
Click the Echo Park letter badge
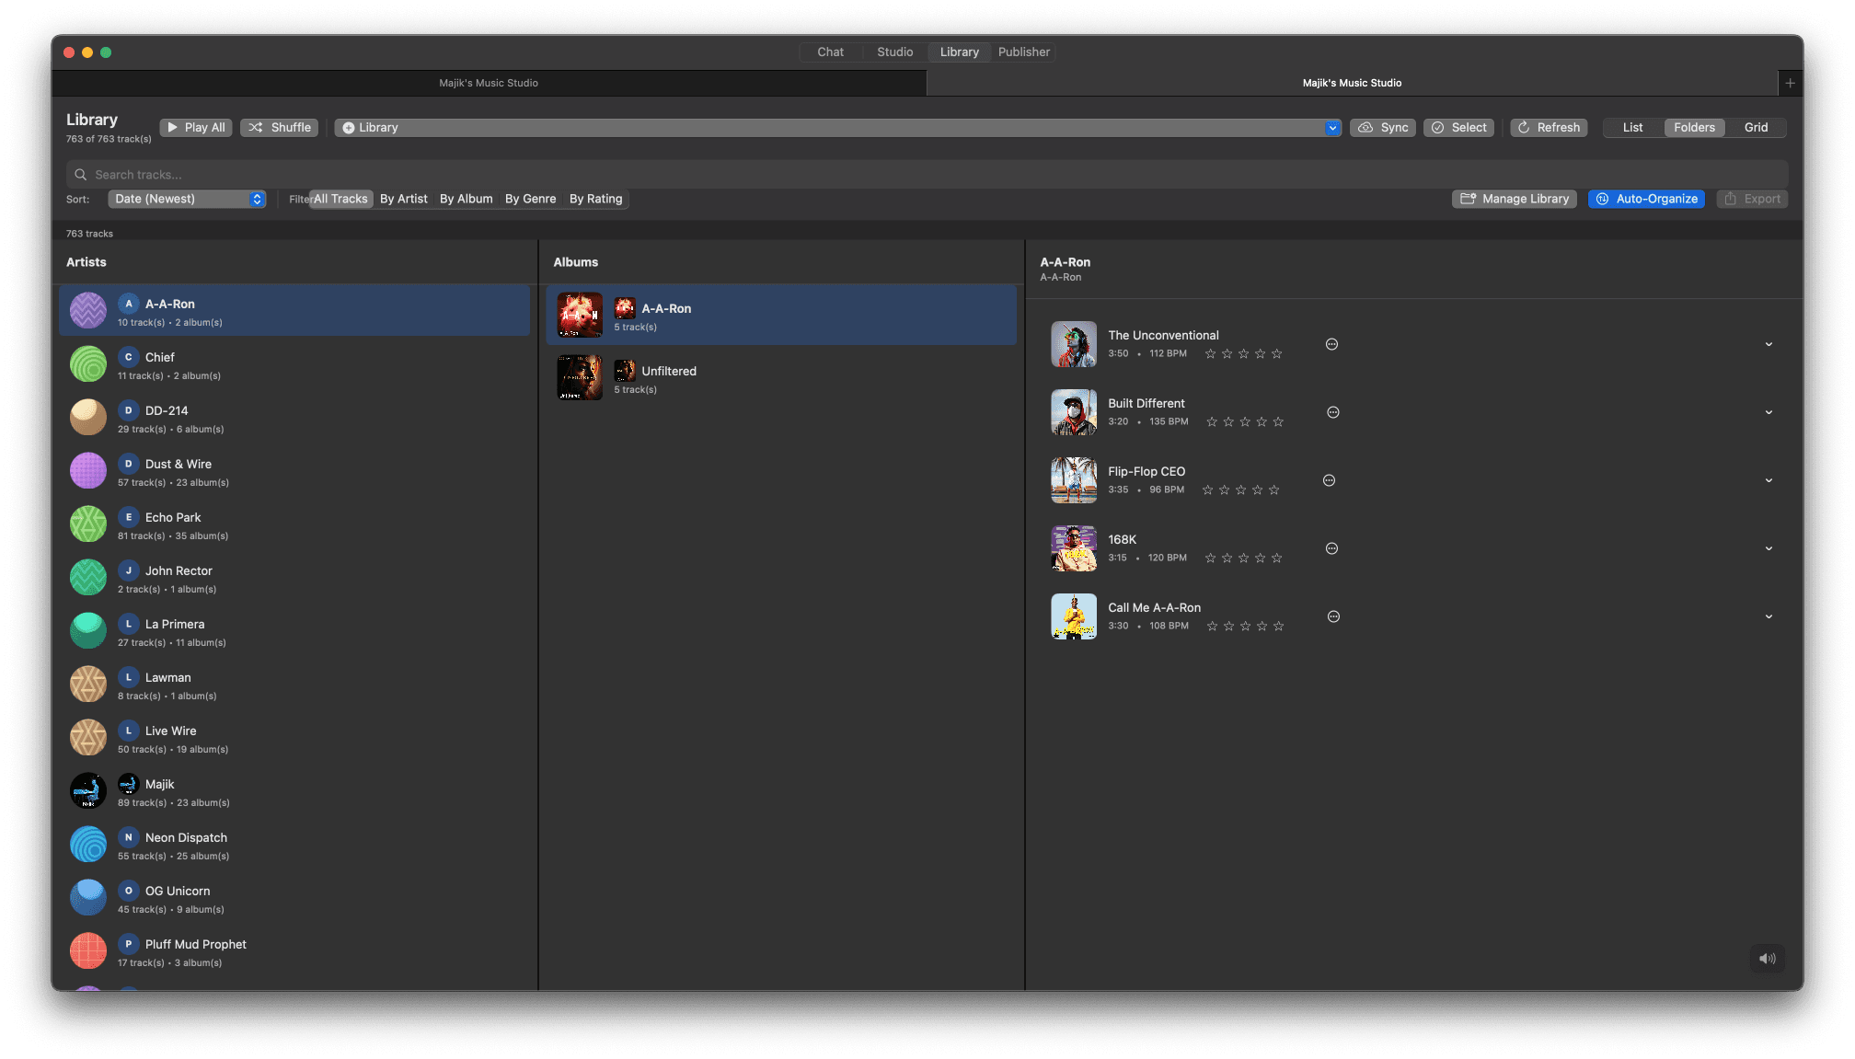tap(129, 517)
